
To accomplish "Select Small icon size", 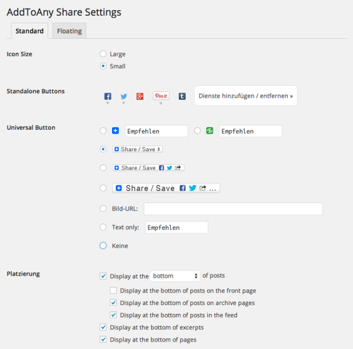I will (103, 66).
